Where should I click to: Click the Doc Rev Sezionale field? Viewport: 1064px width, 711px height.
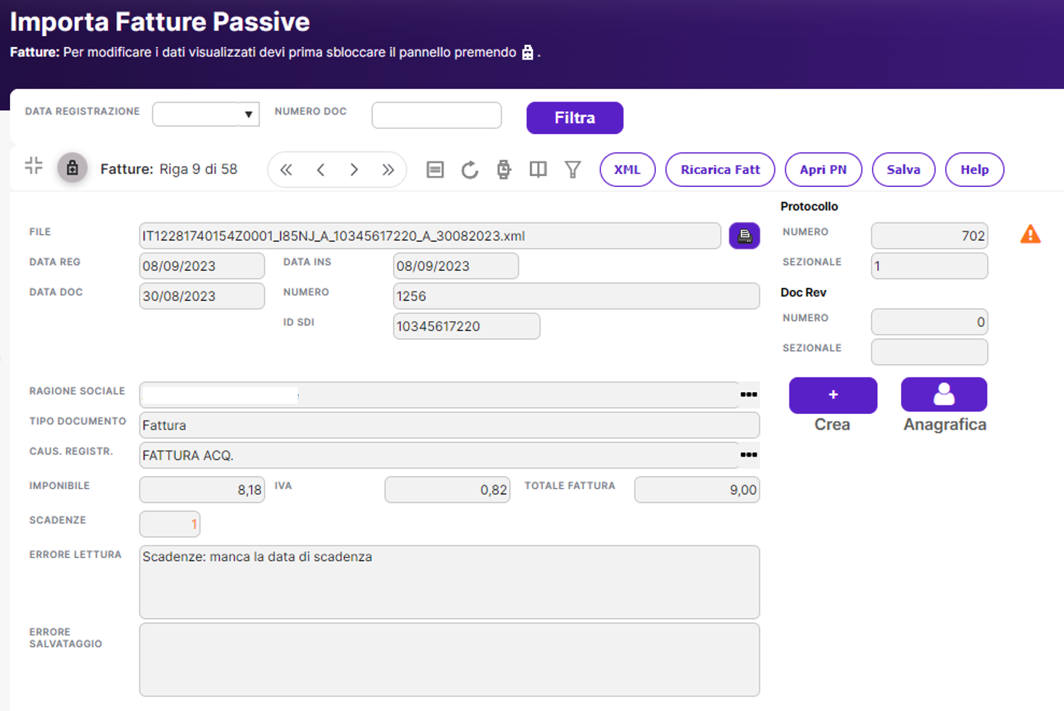[929, 352]
